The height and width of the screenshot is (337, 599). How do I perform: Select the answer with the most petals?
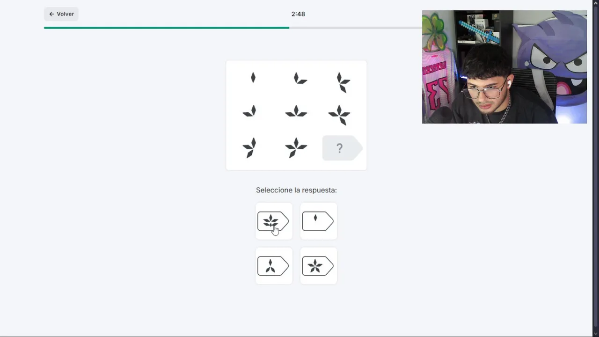274,221
